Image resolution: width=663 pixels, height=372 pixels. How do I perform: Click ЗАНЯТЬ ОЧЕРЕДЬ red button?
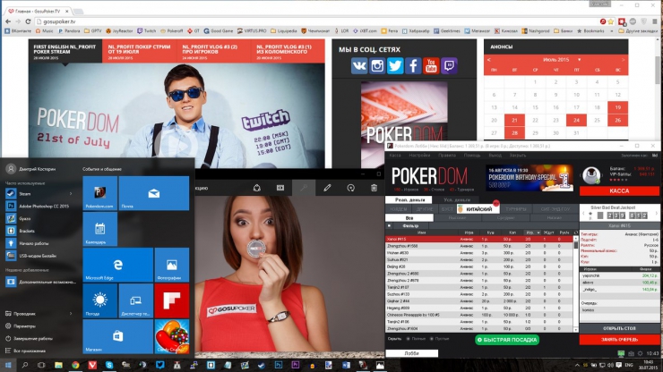[619, 339]
